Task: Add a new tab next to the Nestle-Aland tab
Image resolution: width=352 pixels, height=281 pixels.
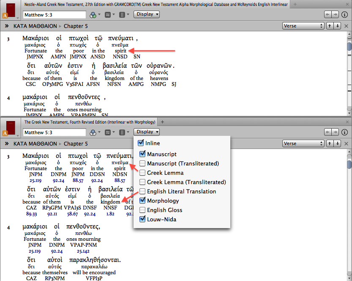Action: [x=295, y=4]
